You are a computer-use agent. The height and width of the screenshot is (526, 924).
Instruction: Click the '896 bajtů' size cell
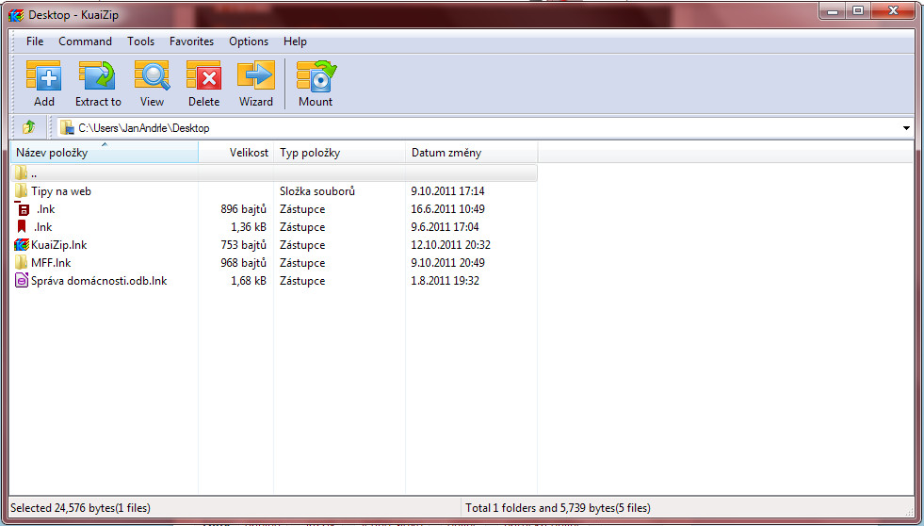pyautogui.click(x=243, y=208)
